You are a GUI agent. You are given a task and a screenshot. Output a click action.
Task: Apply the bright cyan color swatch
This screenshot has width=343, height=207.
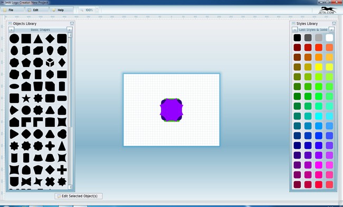click(319, 116)
